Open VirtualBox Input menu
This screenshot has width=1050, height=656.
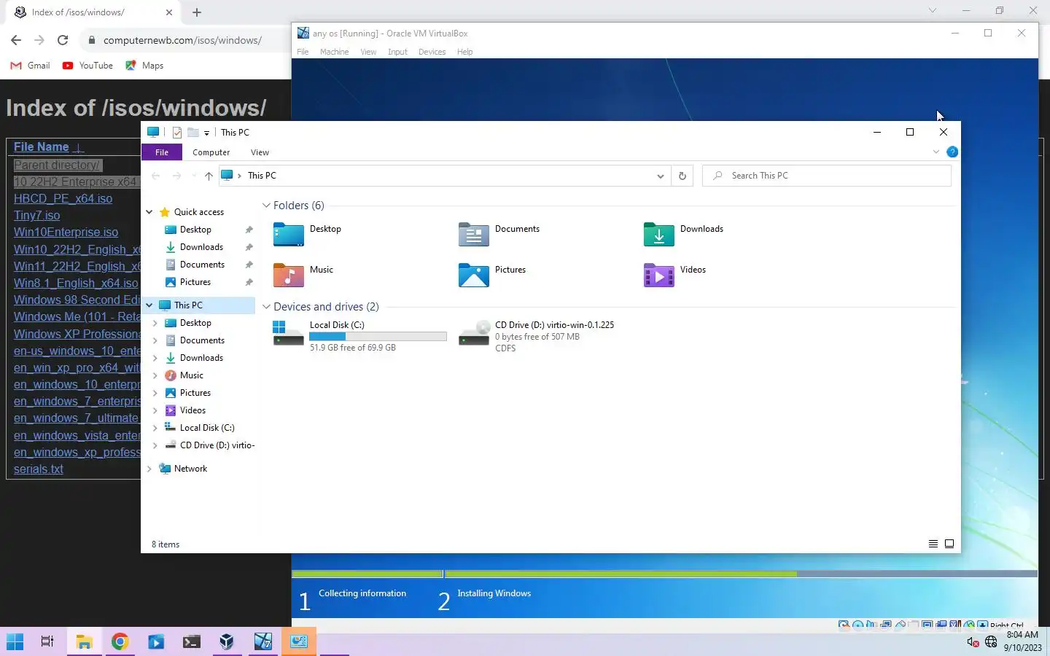point(397,52)
